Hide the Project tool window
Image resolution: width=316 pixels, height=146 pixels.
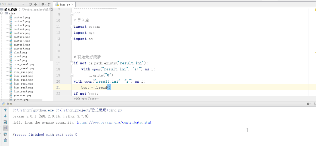coord(49,4)
